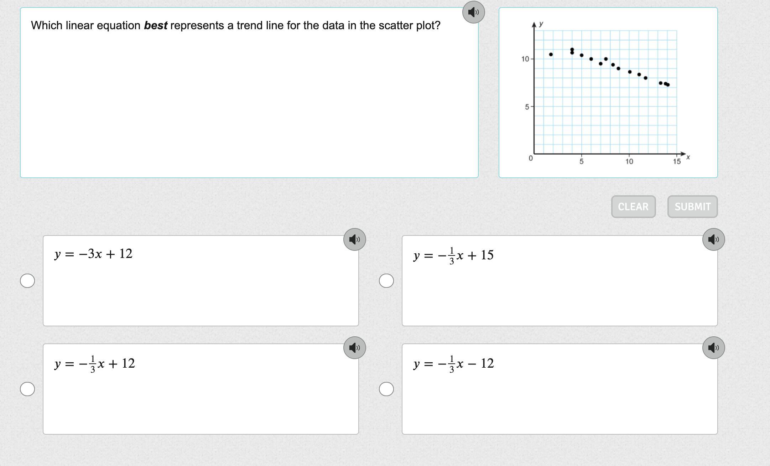
Task: Play audio for y = −⅓x − 12 answer
Action: click(x=713, y=348)
